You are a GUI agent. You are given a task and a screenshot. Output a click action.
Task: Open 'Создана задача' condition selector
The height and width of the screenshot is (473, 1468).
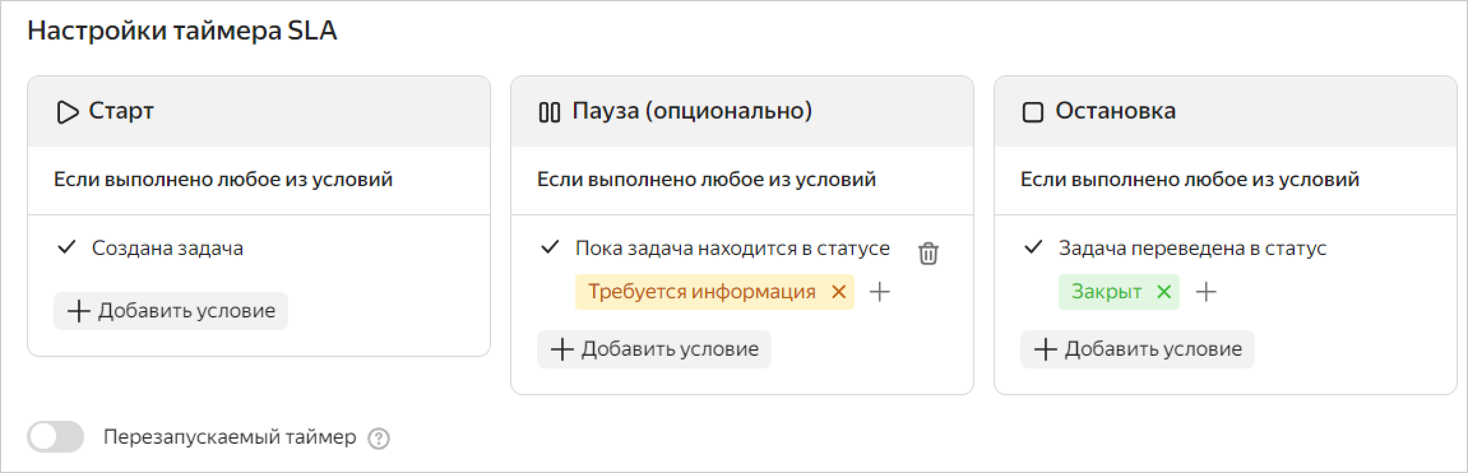point(167,248)
